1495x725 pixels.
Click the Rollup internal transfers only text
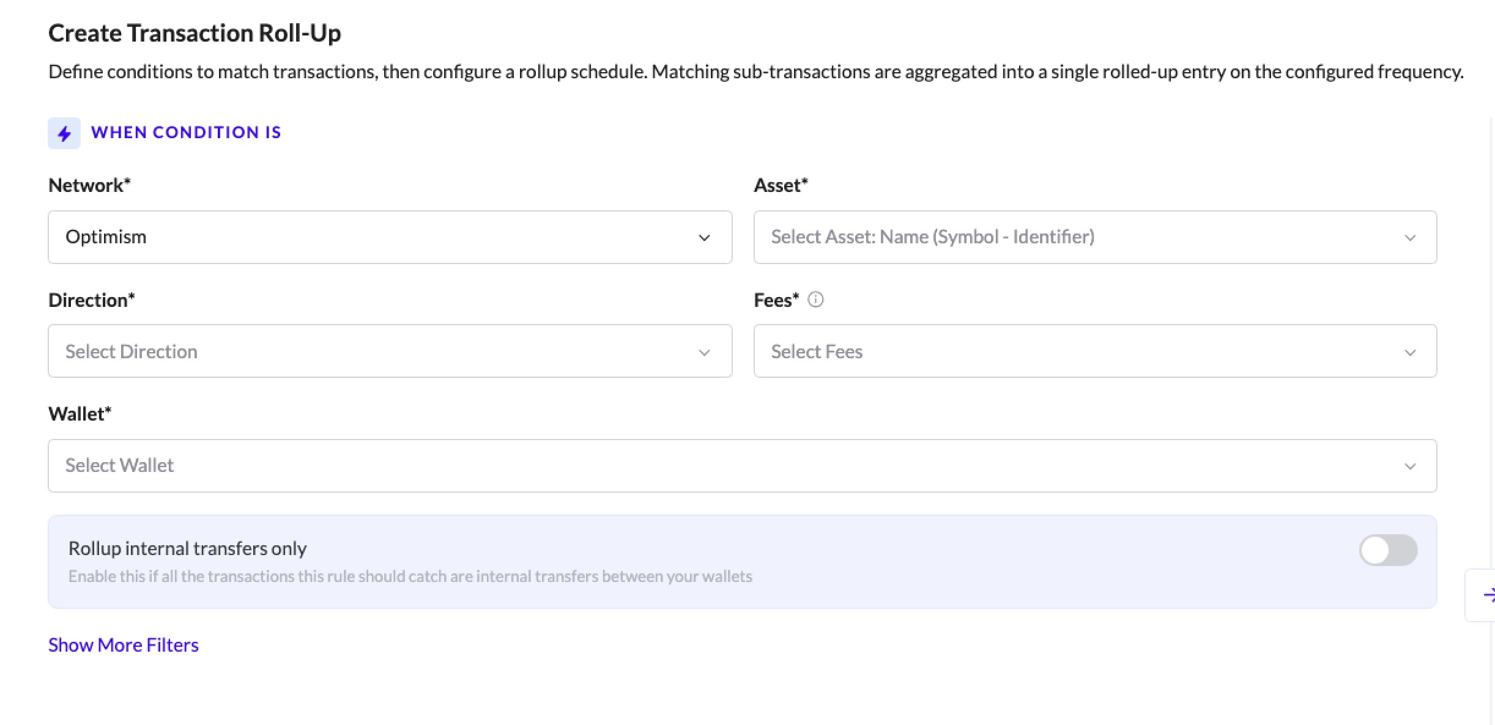[188, 548]
